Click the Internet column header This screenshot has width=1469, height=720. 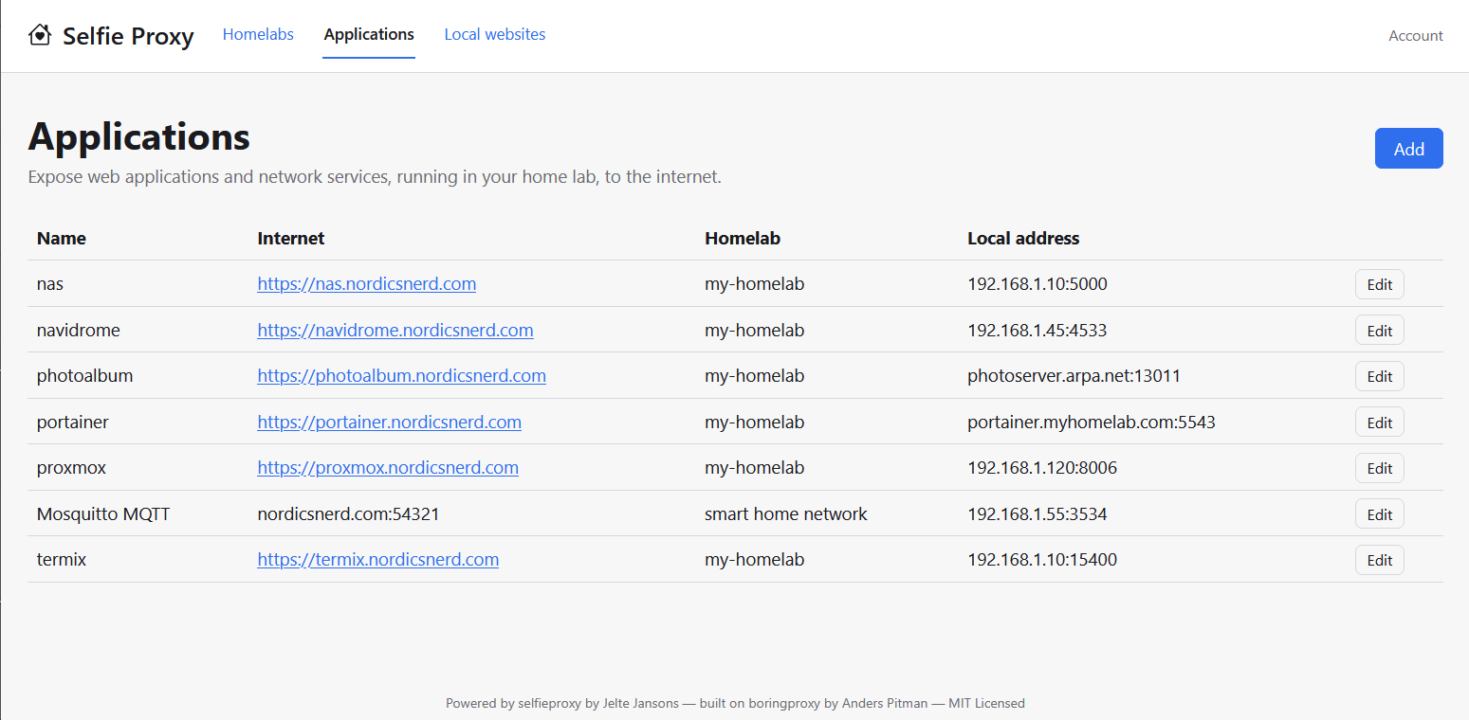click(291, 239)
